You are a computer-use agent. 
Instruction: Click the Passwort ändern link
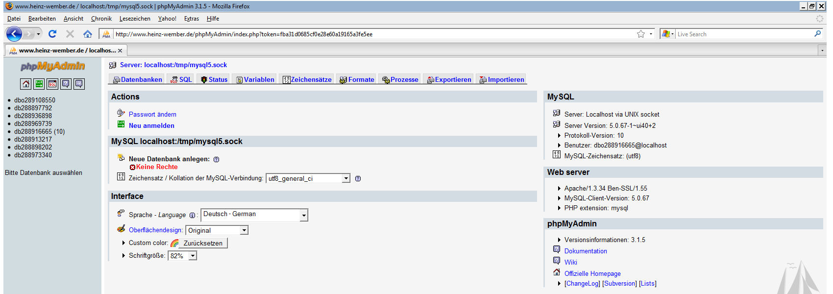point(152,114)
